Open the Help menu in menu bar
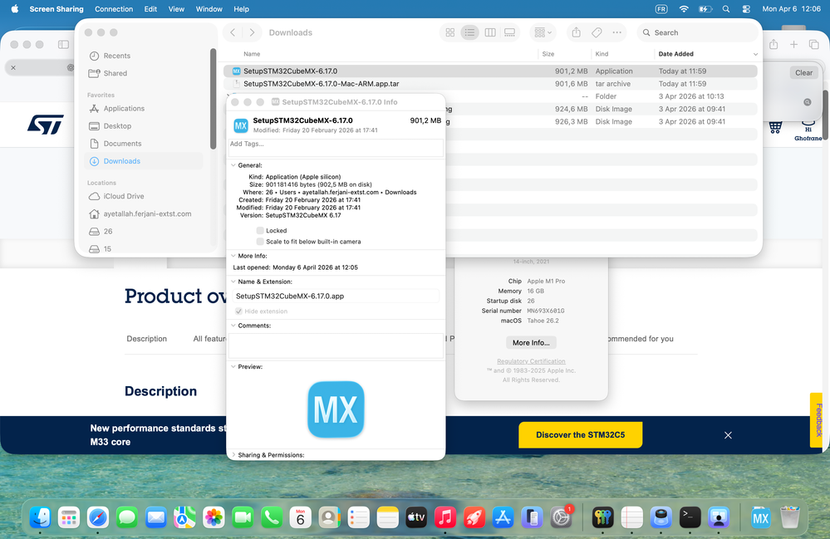Image resolution: width=830 pixels, height=539 pixels. pyautogui.click(x=242, y=9)
